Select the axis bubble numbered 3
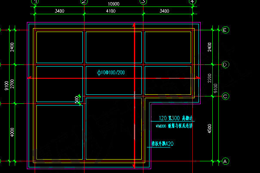Viewport: 260px width, 173px height. [143, 2]
